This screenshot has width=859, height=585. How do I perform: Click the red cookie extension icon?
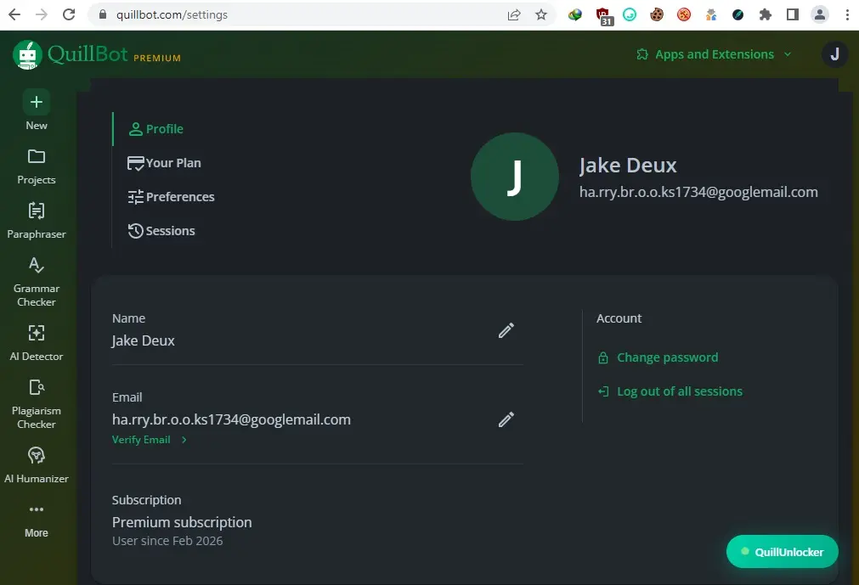click(x=684, y=14)
